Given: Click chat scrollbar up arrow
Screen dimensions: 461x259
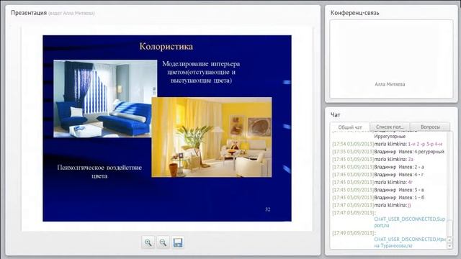Looking at the screenshot, I should pos(449,240).
